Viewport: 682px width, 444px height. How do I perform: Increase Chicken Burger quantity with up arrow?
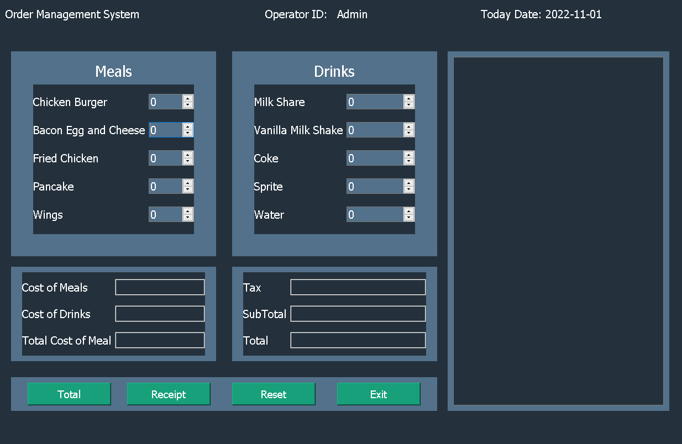[x=187, y=99]
